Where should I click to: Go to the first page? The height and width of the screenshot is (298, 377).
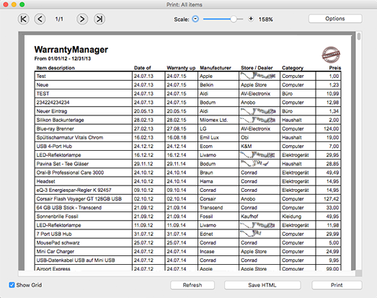click(x=23, y=19)
